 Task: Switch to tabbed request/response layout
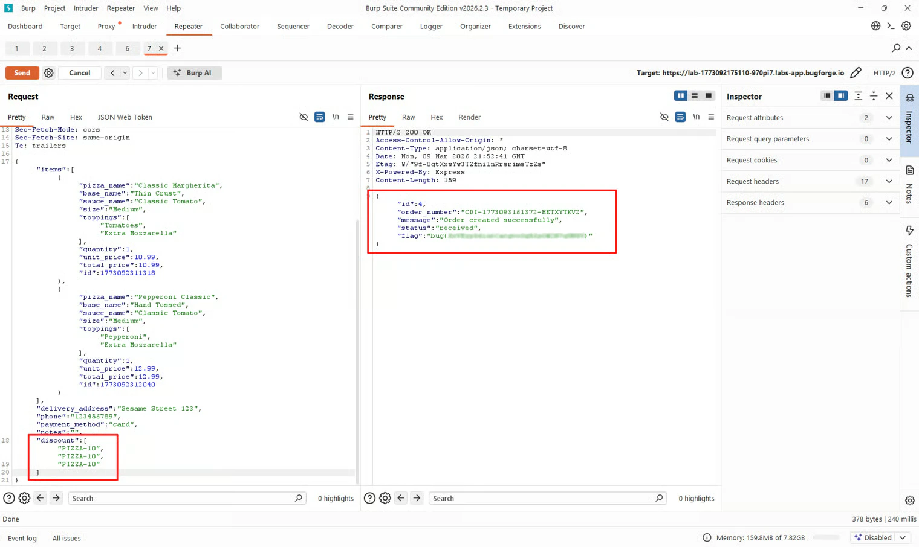(709, 95)
